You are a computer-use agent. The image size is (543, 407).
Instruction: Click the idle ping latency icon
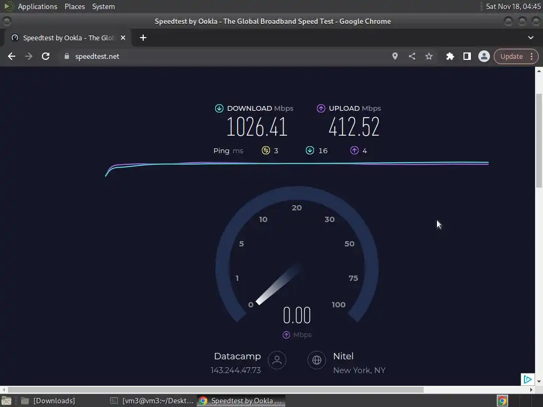tap(266, 150)
